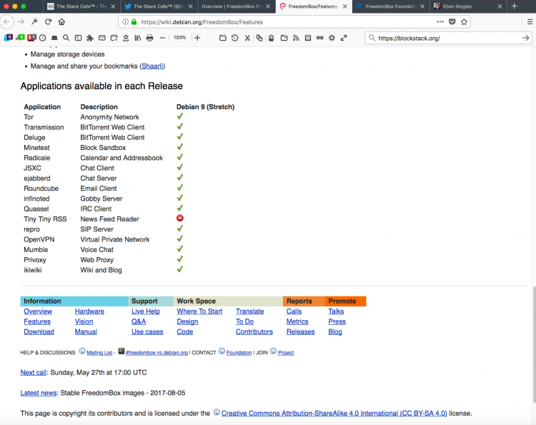Go to the home page

click(61, 22)
